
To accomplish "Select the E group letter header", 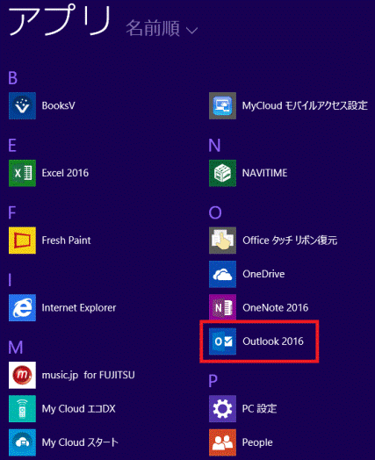I will (12, 145).
